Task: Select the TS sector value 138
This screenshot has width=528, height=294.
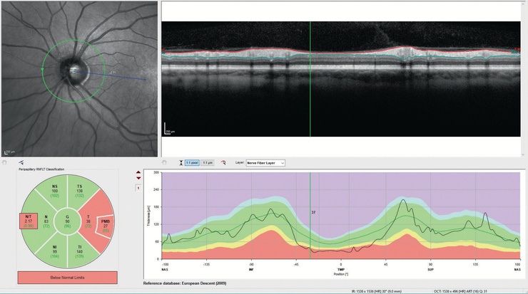Action: (79, 191)
